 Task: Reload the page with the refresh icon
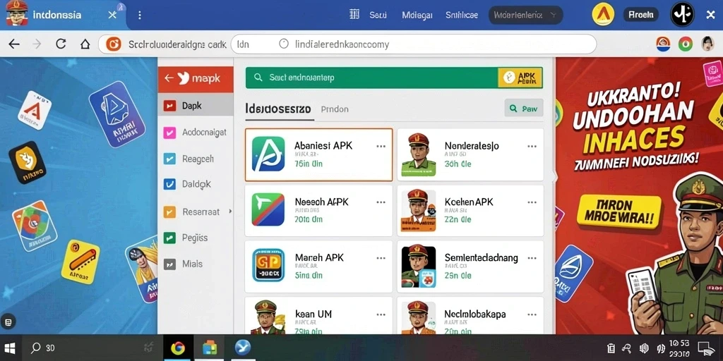(x=61, y=44)
